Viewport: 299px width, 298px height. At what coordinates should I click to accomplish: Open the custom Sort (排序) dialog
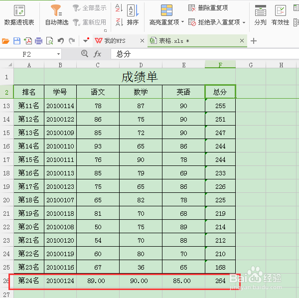(x=133, y=15)
